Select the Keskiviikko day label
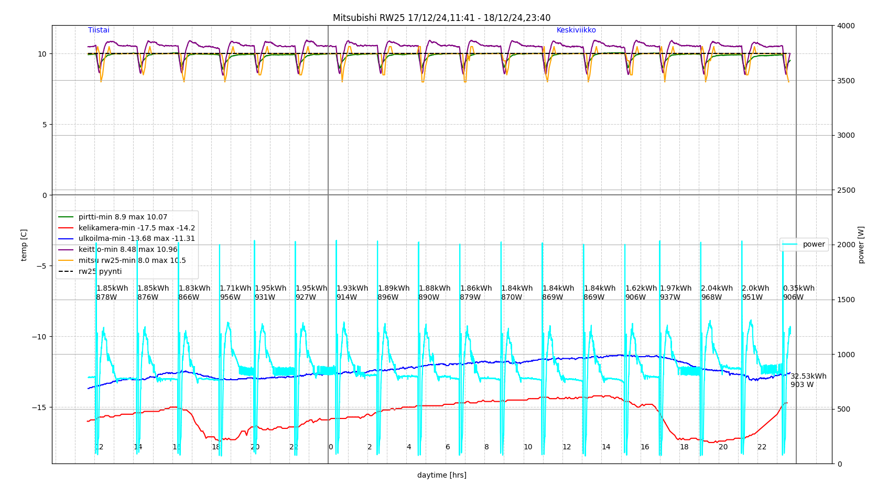The height and width of the screenshot is (497, 877). click(576, 30)
